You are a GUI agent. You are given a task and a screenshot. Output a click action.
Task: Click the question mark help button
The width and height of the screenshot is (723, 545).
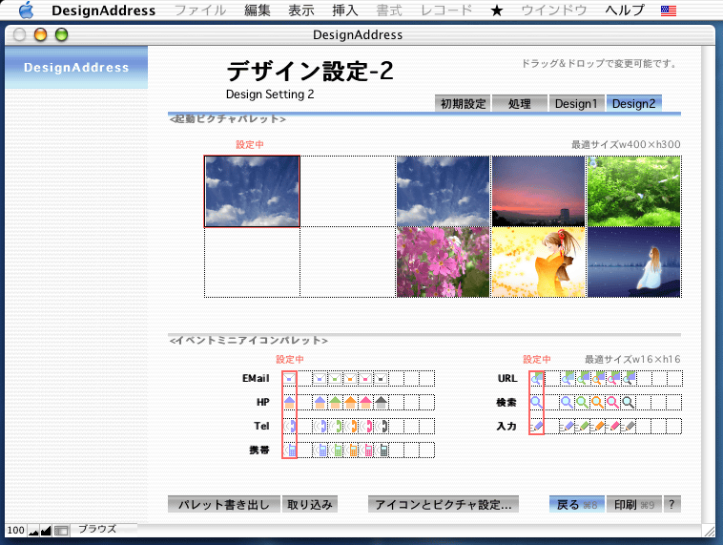pyautogui.click(x=671, y=504)
